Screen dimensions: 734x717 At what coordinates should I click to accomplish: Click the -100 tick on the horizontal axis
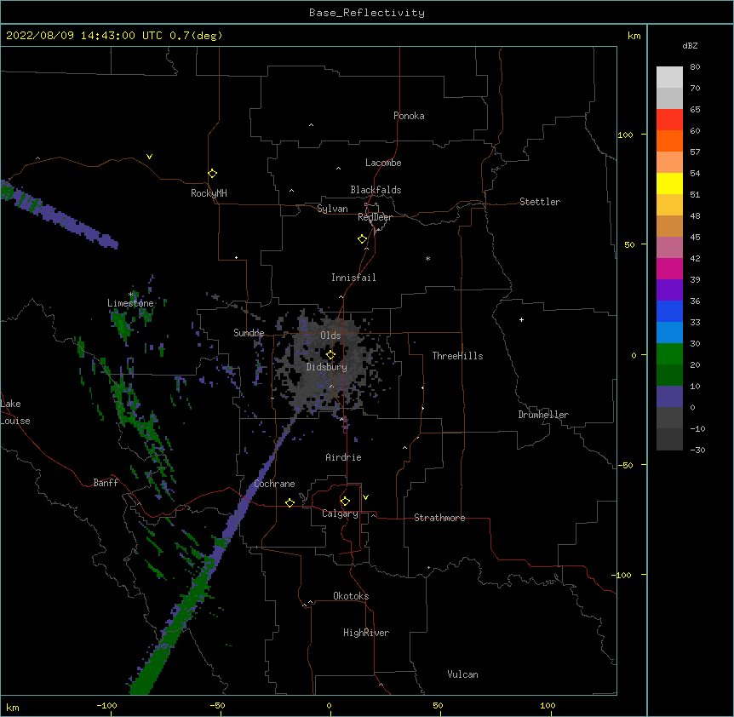(x=106, y=705)
